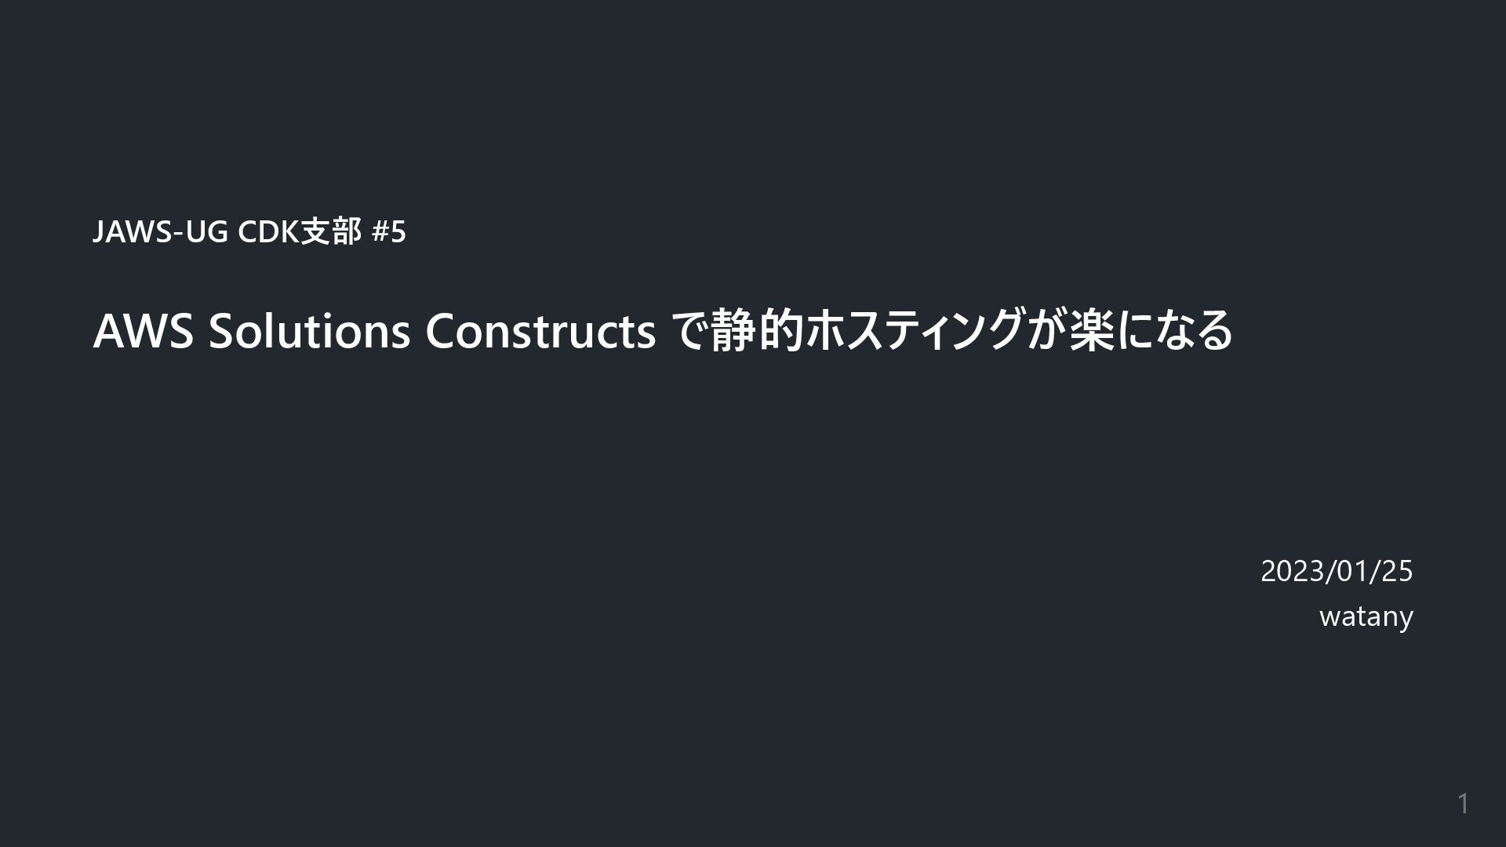
Task: Select the 支部 kanji in the subtitle
Action: coord(332,232)
